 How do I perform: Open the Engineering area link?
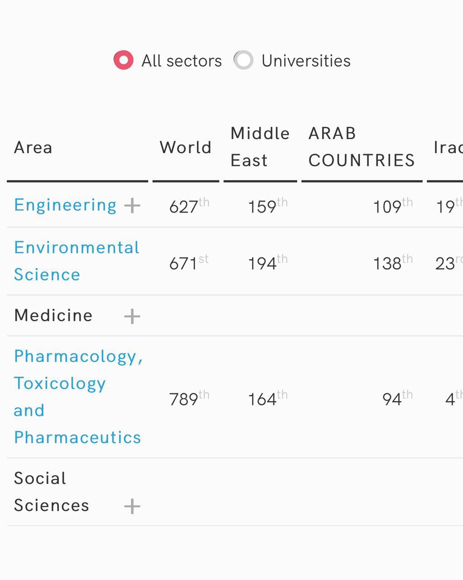(x=65, y=205)
